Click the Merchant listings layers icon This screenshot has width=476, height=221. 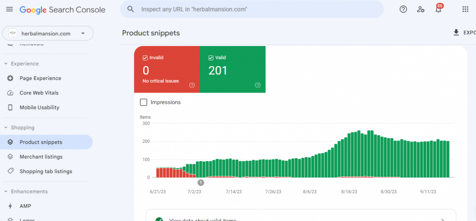pos(10,156)
